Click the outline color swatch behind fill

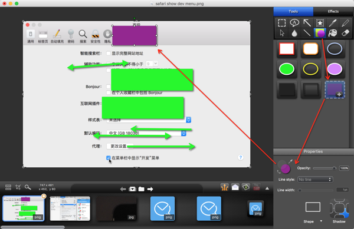tap(281, 164)
